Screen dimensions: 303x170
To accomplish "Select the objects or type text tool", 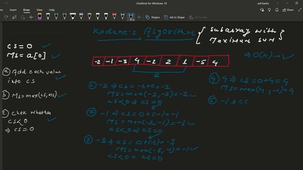I will 14,17.
